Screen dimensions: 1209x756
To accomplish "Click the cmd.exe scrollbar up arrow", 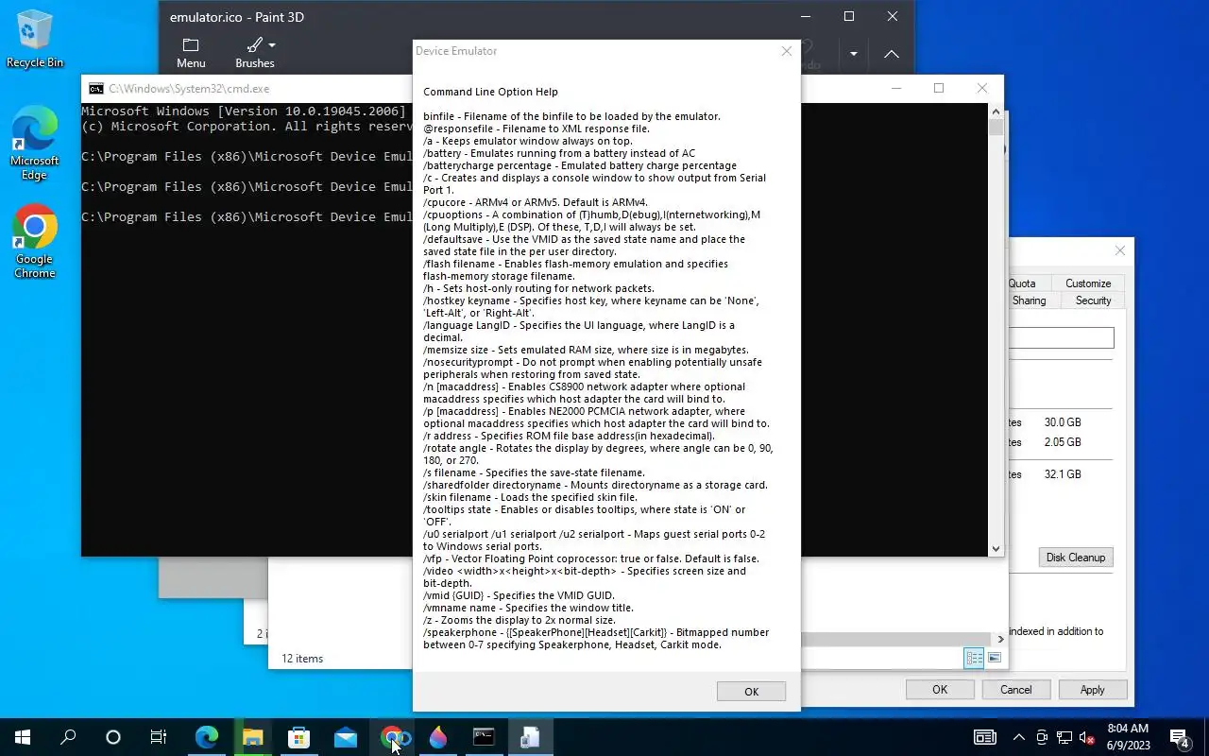I will click(x=996, y=110).
